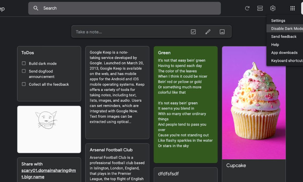Check the Send dogfood announcement item
Viewport: 303px width, 182px height.
coord(24,71)
